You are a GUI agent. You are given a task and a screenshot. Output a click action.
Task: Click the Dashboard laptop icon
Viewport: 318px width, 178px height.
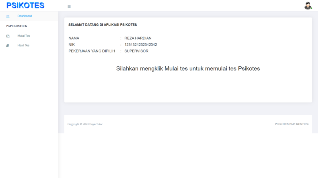pyautogui.click(x=8, y=16)
